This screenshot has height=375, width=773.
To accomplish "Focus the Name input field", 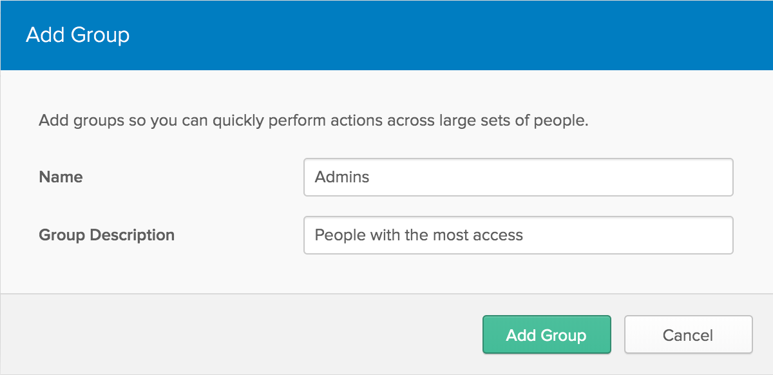I will (518, 177).
